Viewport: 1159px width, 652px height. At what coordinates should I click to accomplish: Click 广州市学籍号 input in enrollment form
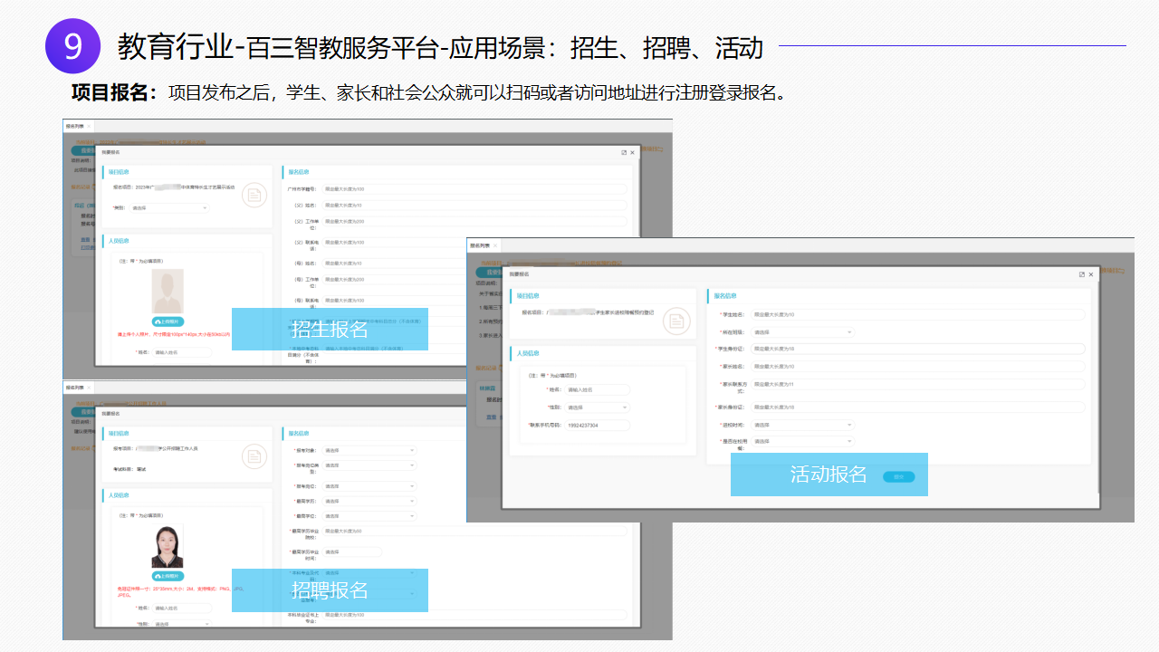coord(474,189)
